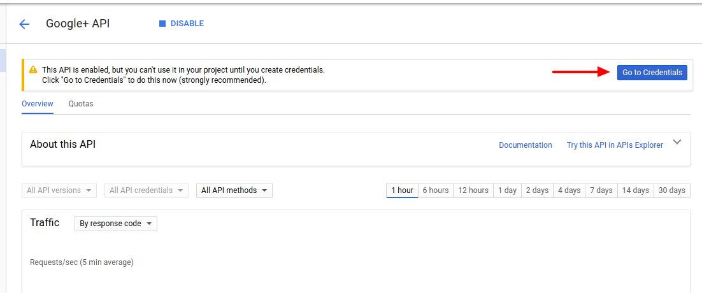Open the Quotas tab
The image size is (702, 293).
81,104
